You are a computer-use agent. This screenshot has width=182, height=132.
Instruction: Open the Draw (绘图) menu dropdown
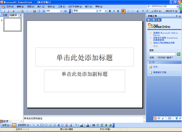click(x=7, y=125)
